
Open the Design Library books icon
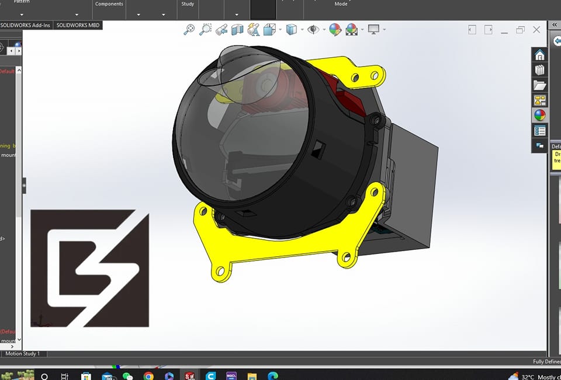pos(539,69)
